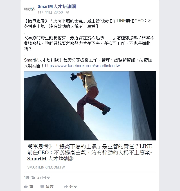
Task: Leave a comment via 留言 button
Action: 47,187
